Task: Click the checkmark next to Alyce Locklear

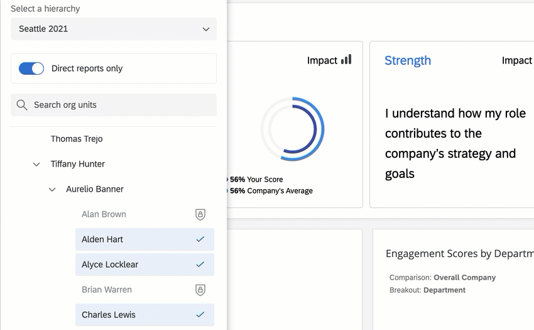Action: (200, 265)
